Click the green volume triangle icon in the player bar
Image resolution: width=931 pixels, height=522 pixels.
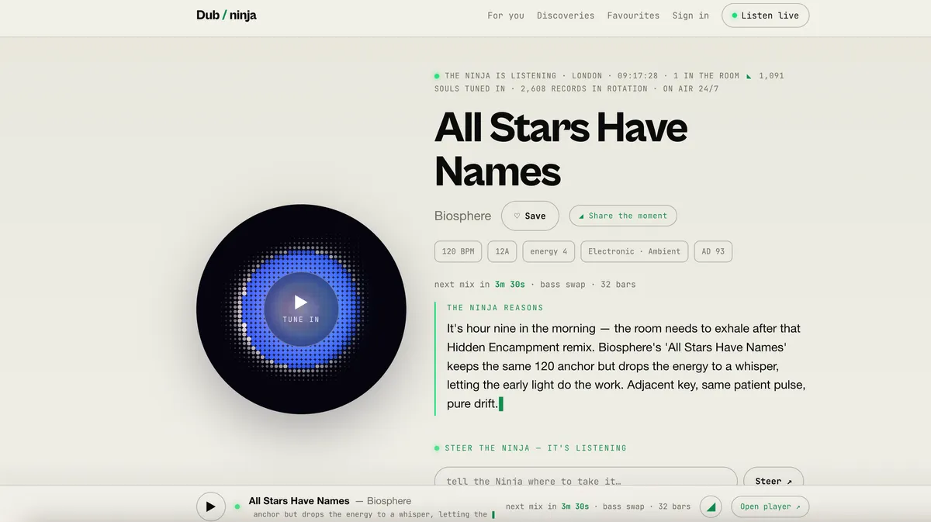tap(711, 506)
